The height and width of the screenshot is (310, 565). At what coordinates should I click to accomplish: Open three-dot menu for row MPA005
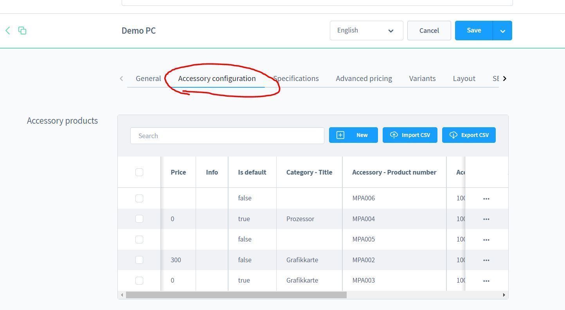pos(486,240)
